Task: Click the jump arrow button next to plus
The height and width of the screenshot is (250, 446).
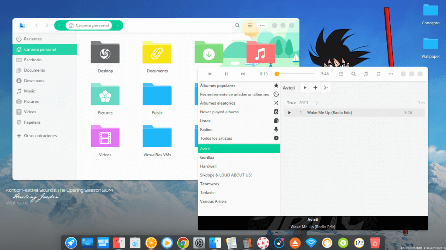Action: (326, 88)
